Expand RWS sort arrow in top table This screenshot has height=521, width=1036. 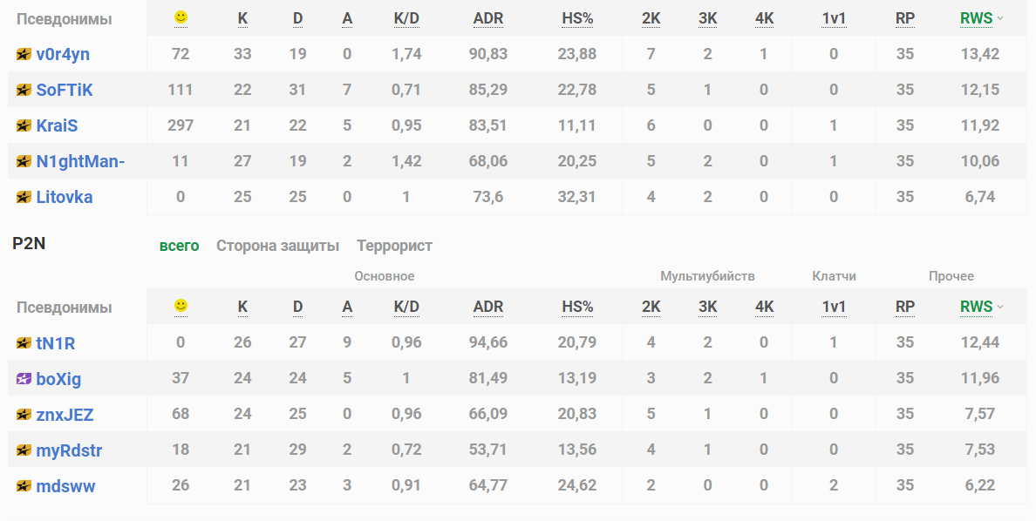tap(1000, 18)
